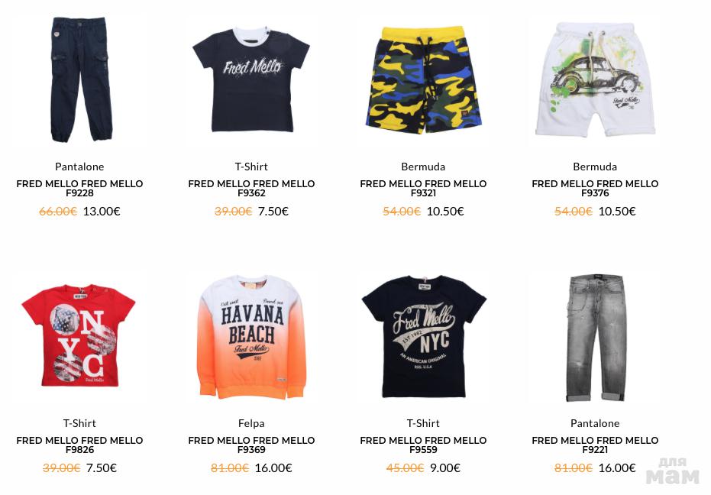Open the Havana Beach orange Felpa image
Viewport: 711px width, 495px height.
(251, 337)
